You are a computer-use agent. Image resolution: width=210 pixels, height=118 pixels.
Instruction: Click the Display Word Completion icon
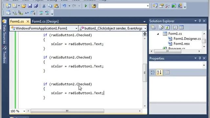27,13
